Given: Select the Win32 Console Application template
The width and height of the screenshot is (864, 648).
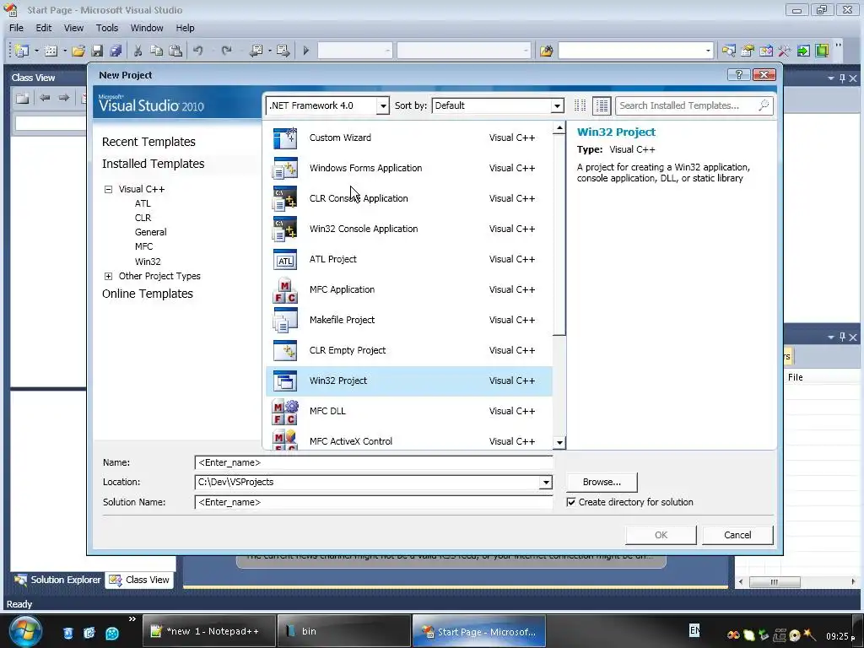Looking at the screenshot, I should tap(409, 229).
